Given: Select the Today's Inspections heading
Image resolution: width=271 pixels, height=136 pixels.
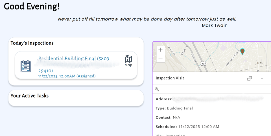Looking at the screenshot, I should pos(32,43).
